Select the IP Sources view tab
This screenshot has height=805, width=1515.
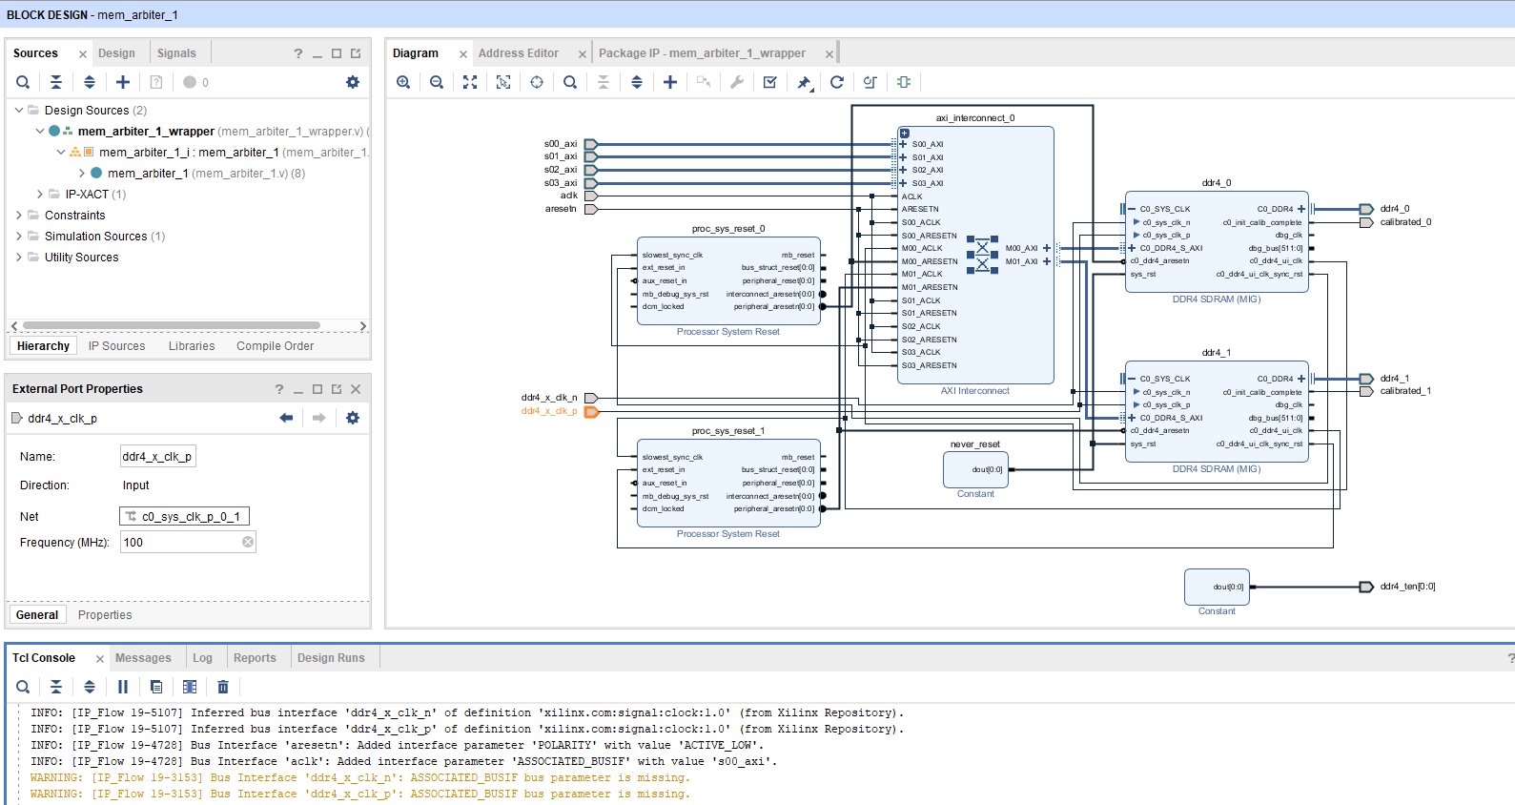pos(116,346)
